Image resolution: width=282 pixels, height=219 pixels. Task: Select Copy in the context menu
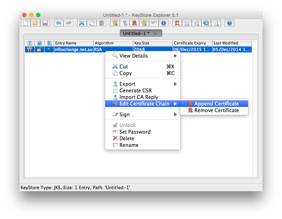click(143, 73)
